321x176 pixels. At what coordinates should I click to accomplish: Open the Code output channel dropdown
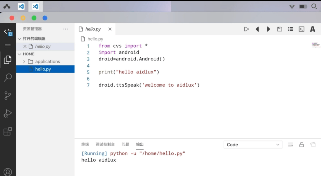[x=253, y=145]
